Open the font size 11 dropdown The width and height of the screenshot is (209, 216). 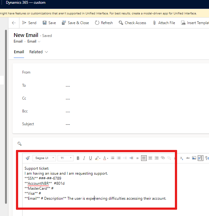click(x=65, y=158)
